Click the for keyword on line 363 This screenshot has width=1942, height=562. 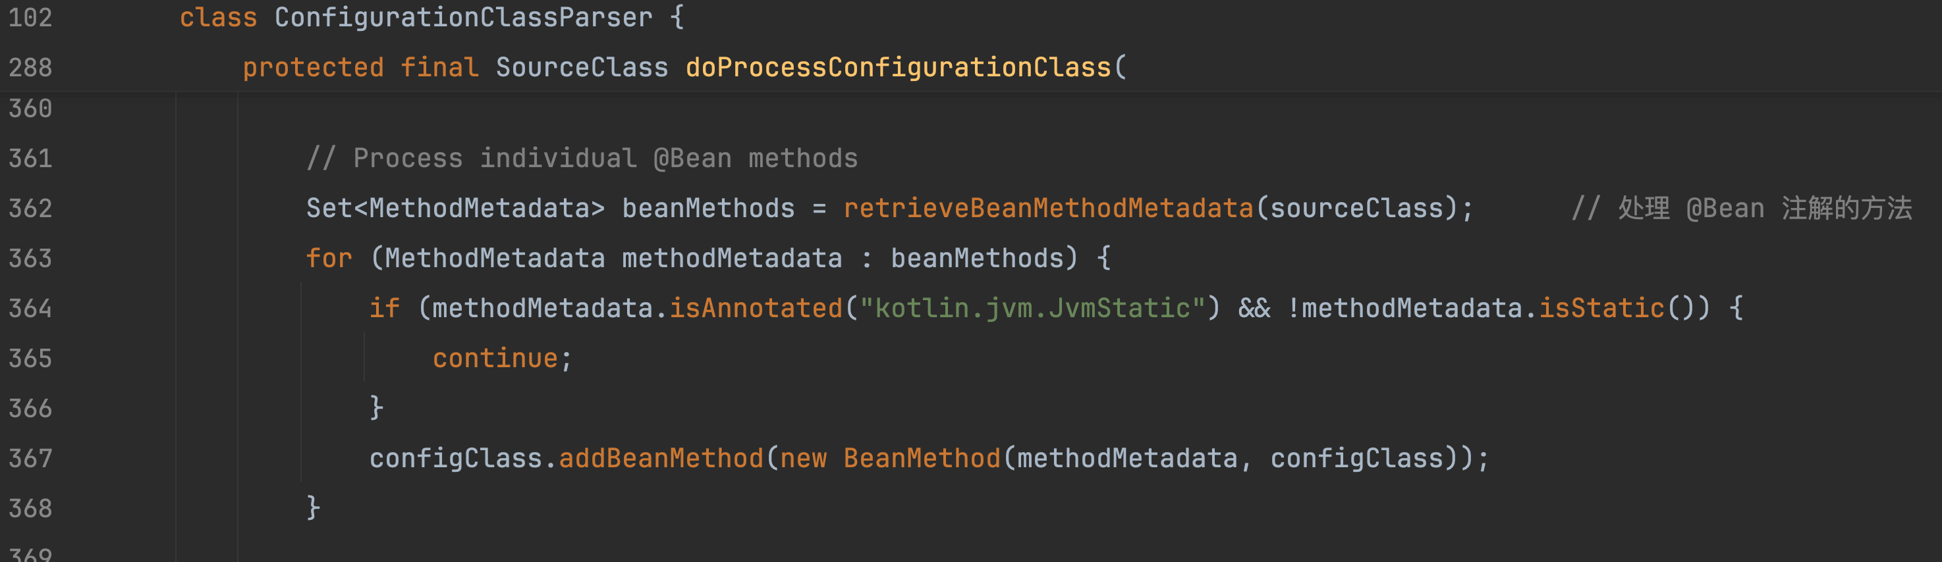pos(329,259)
